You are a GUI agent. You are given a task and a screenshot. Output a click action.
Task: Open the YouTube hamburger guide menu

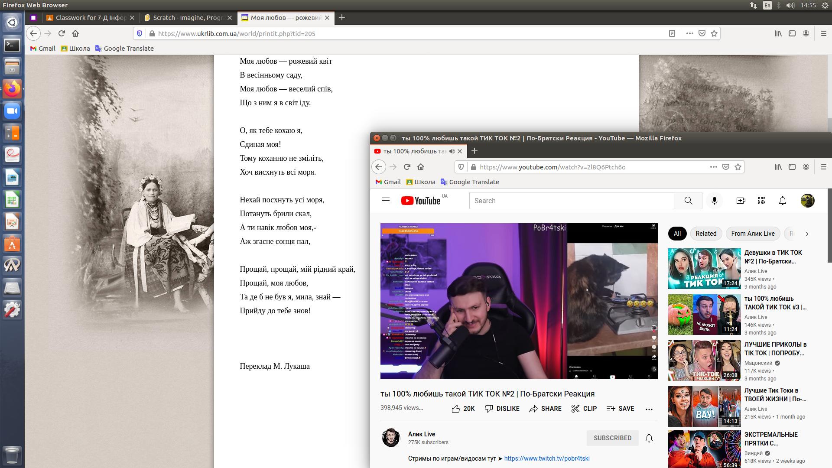tap(386, 201)
